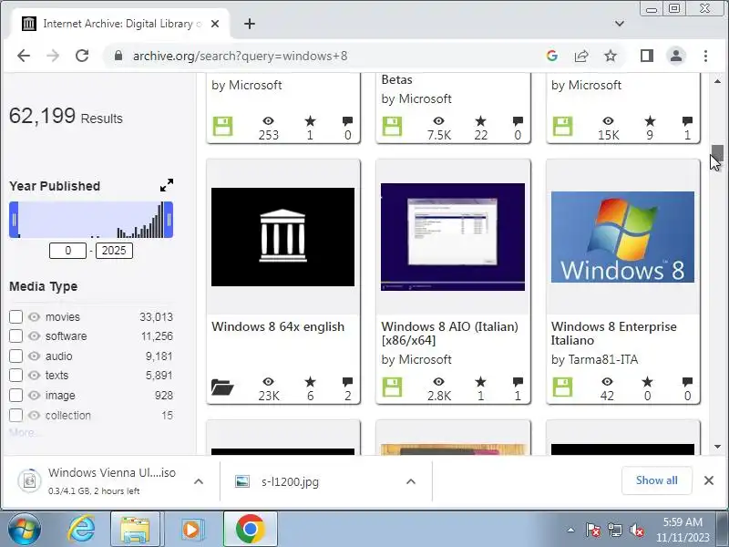Open the Chrome profile avatar
729x547 pixels.
pyautogui.click(x=676, y=56)
